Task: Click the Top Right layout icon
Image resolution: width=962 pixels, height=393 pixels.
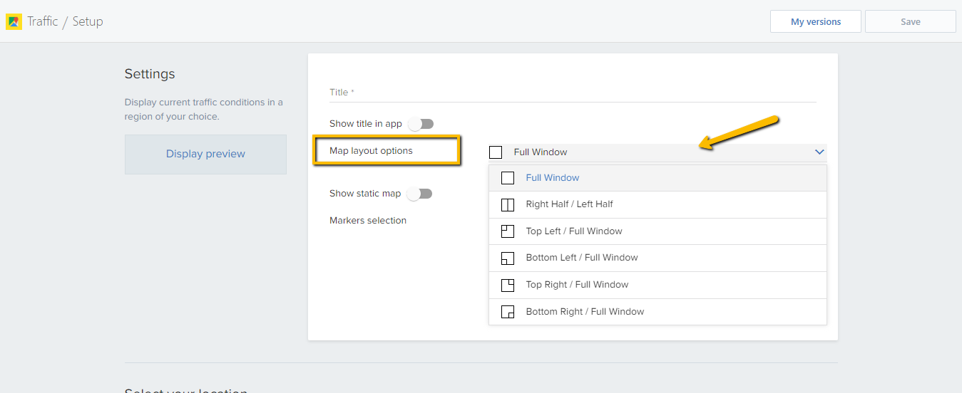Action: pyautogui.click(x=508, y=285)
